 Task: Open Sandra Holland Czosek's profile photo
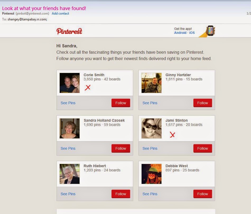69,128
